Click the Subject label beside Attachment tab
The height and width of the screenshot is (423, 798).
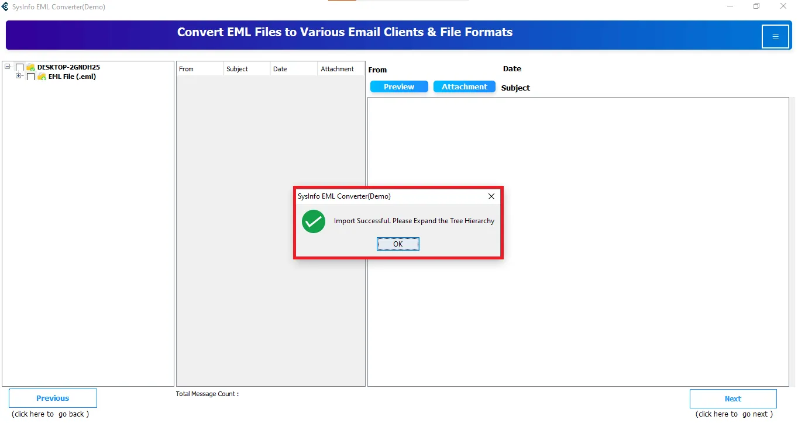(515, 88)
